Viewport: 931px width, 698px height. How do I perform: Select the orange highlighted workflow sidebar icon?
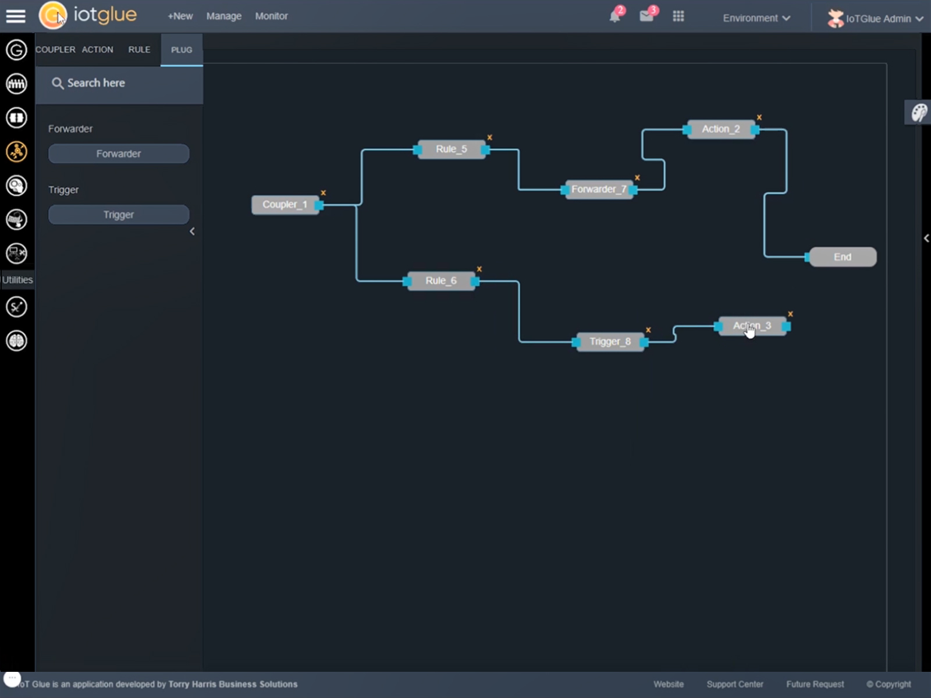[x=16, y=152]
